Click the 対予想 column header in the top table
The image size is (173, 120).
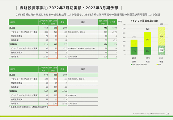point(112,22)
